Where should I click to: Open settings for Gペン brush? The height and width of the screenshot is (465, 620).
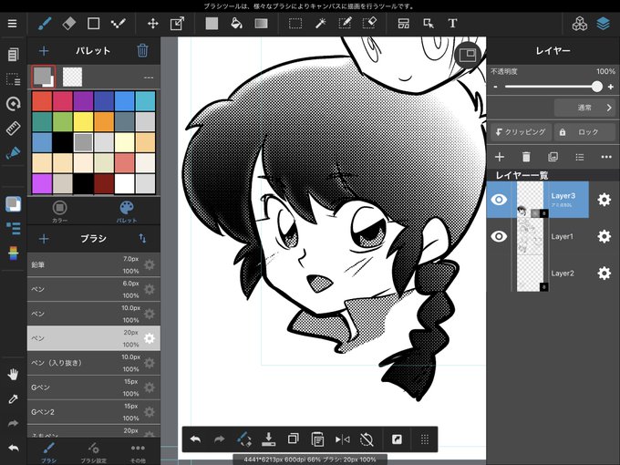[x=149, y=387]
